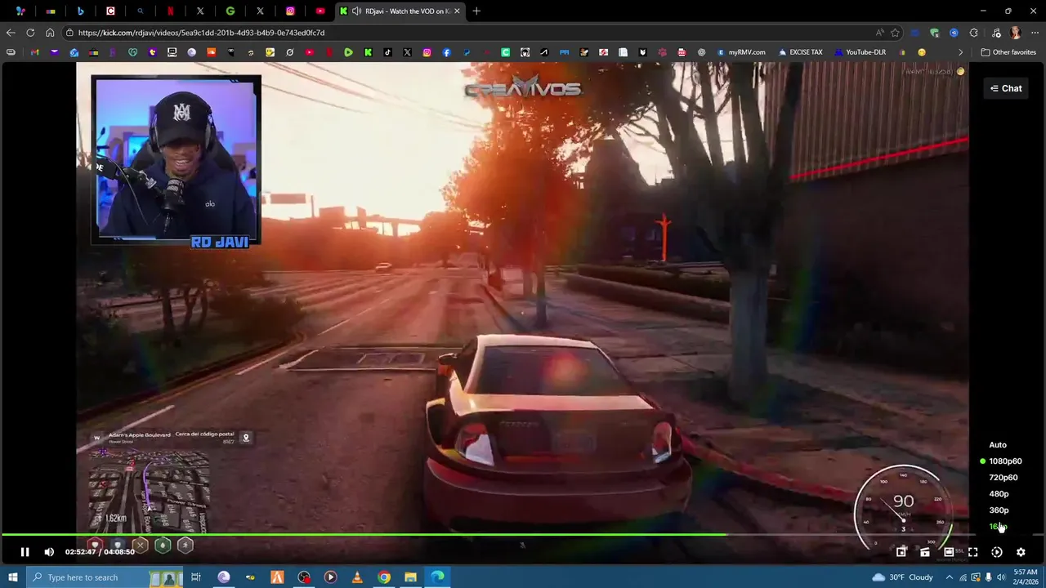Open the X bookmark icon in favorites bar
Viewport: 1046px width, 588px height.
click(407, 52)
